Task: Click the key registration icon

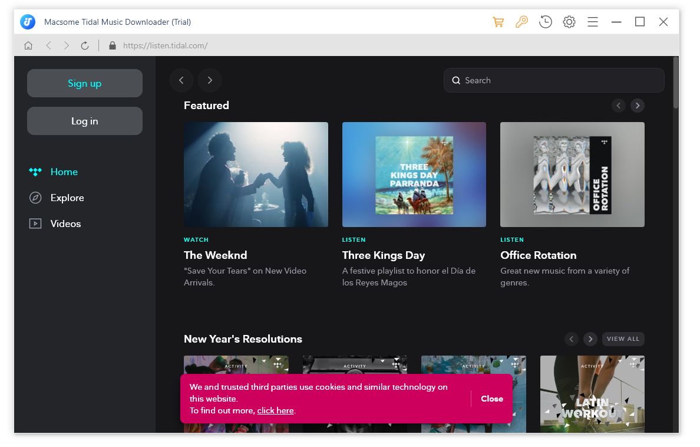Action: (x=521, y=22)
